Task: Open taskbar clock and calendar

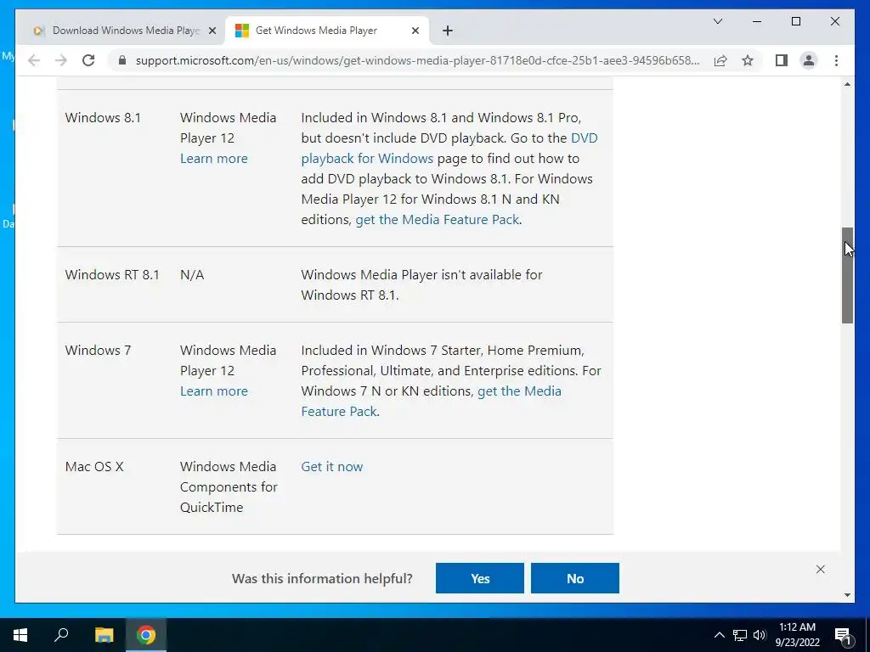Action: click(797, 635)
